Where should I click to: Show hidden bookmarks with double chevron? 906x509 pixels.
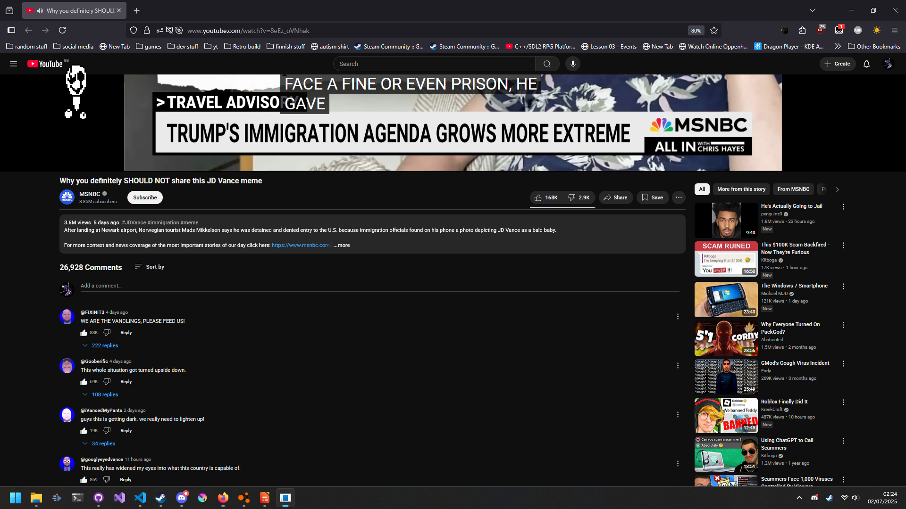[838, 46]
